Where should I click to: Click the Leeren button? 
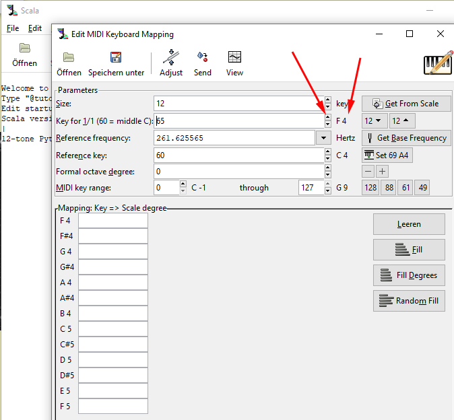[409, 224]
